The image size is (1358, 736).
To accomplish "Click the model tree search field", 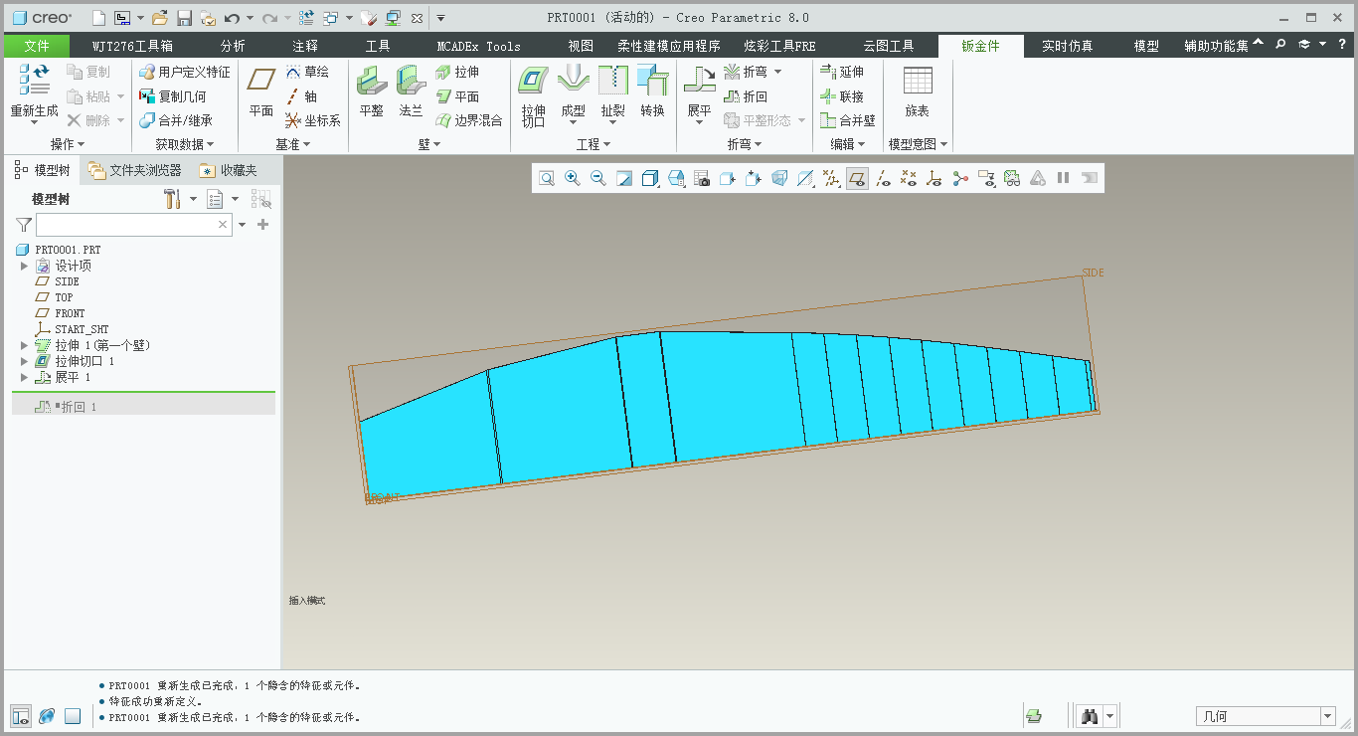I will [x=126, y=225].
